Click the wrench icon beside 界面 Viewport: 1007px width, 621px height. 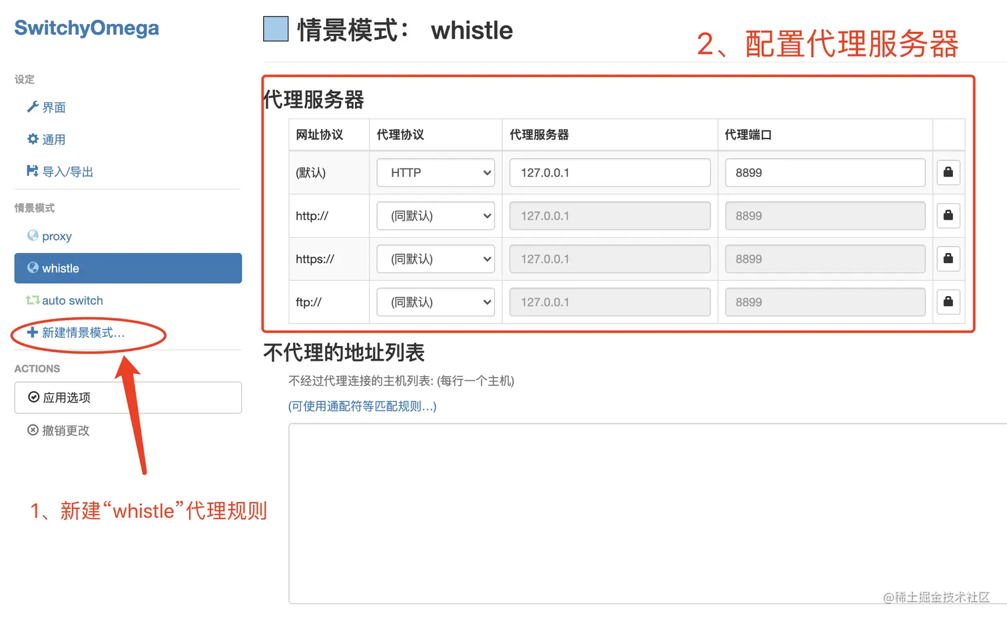tap(33, 106)
